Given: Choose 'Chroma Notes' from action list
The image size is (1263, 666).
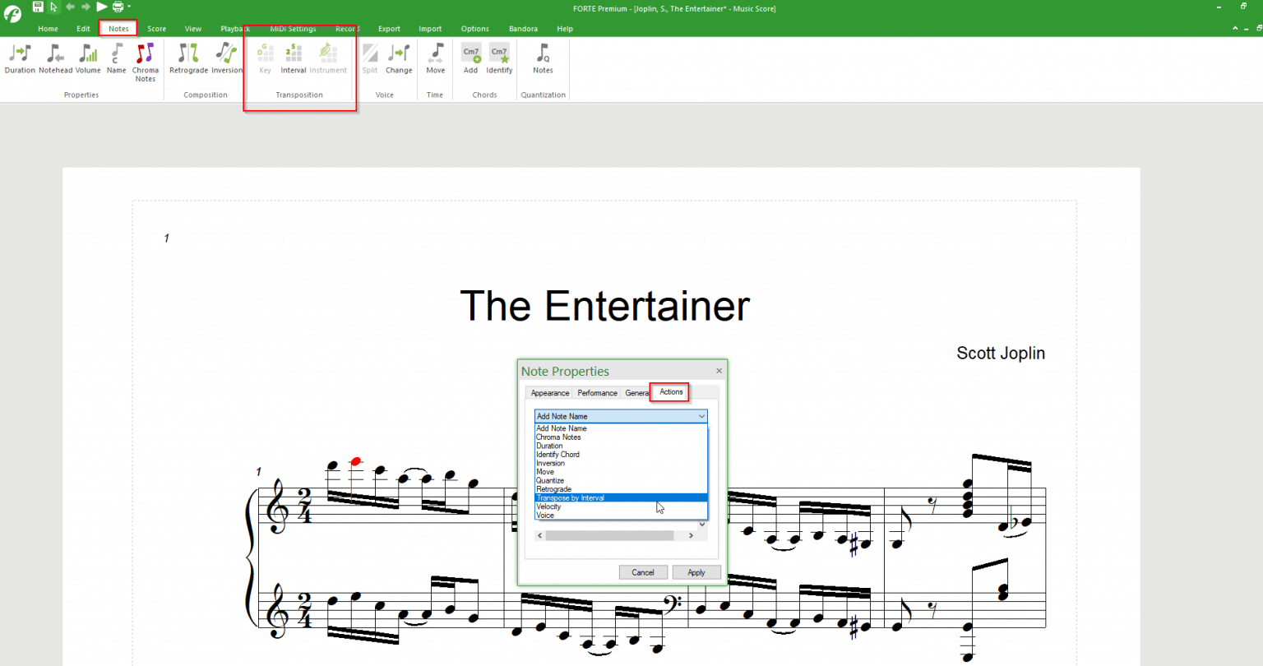Looking at the screenshot, I should [621, 437].
